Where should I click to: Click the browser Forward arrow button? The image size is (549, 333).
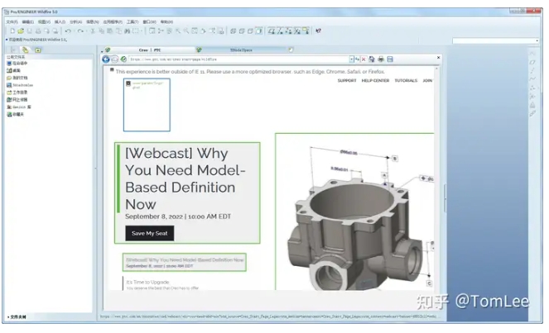point(114,59)
